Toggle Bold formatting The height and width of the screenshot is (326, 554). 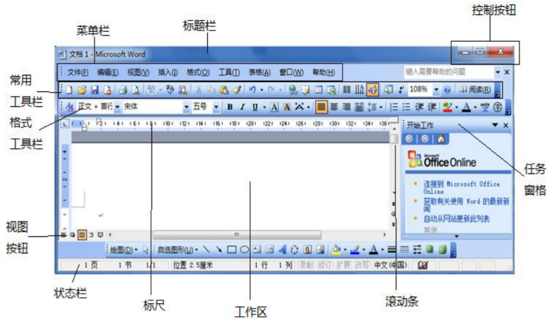(x=230, y=107)
